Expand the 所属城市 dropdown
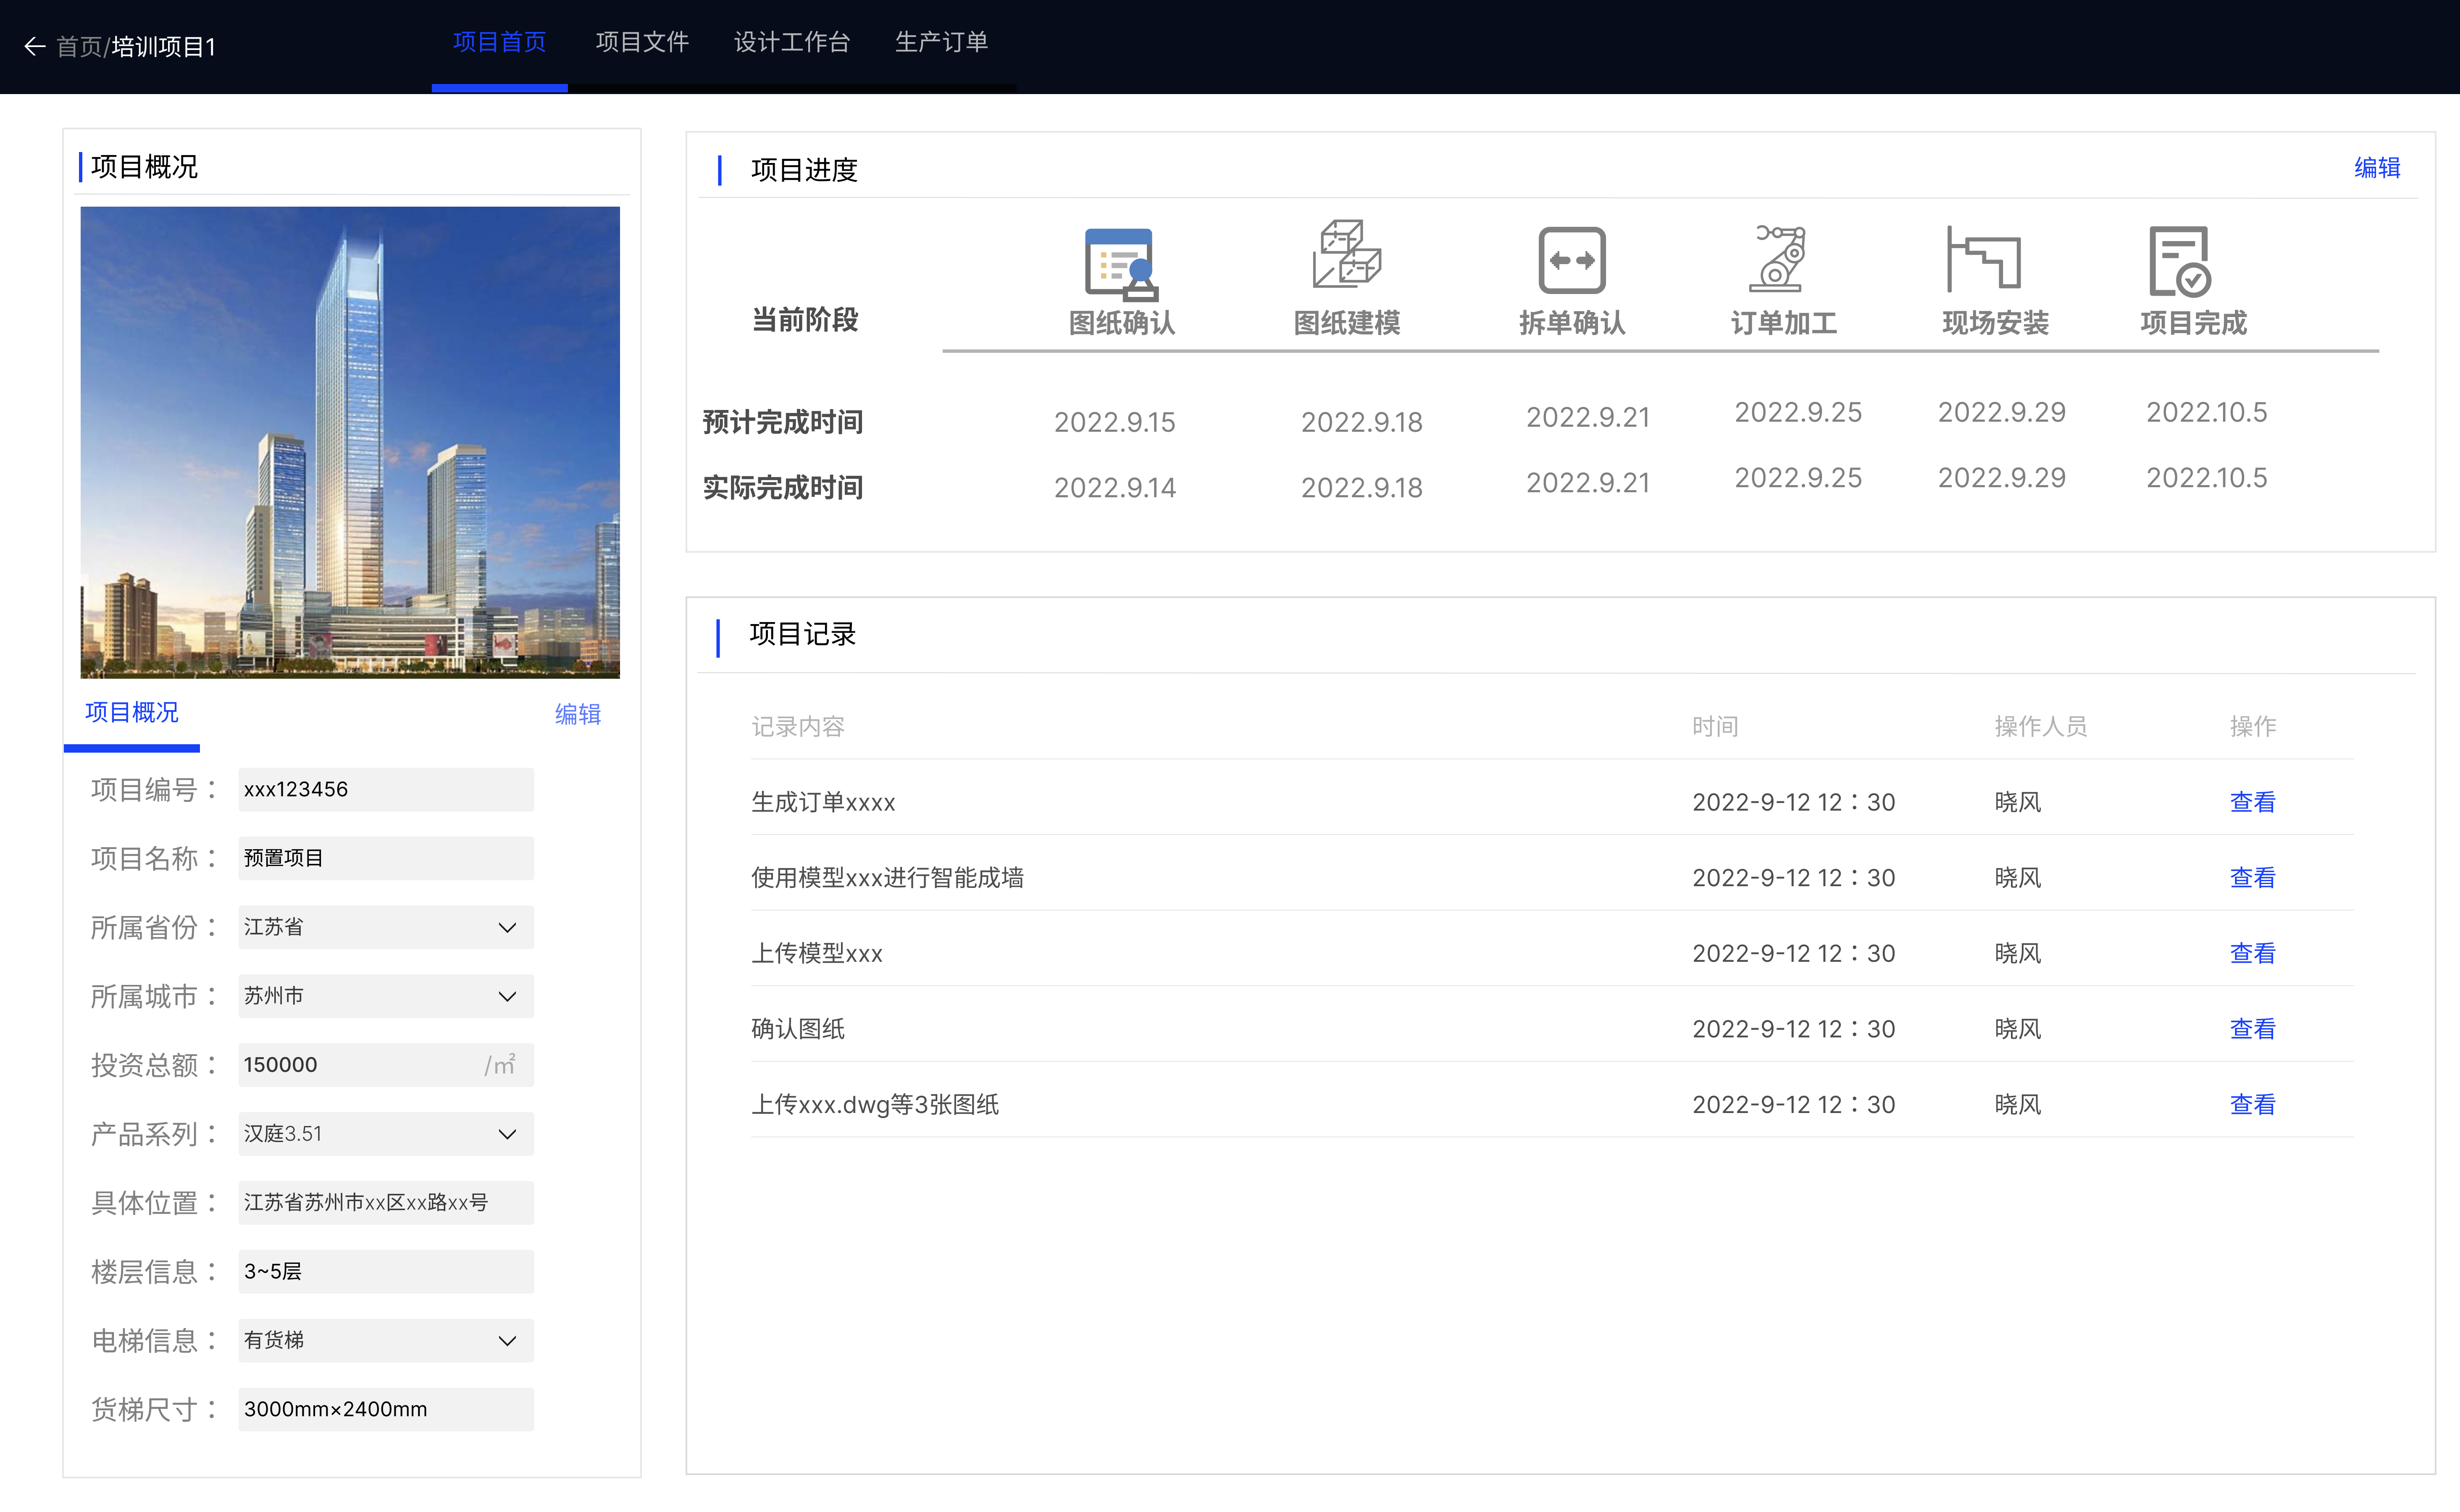2460x1512 pixels. click(386, 996)
